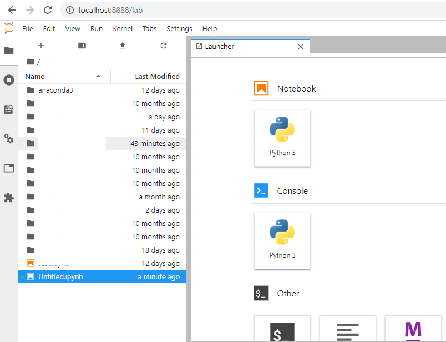Click the Other section icon
Viewport: 446px width, 342px height.
point(261,293)
